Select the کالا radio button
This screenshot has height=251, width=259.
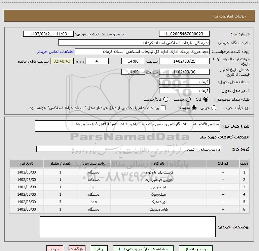click(x=206, y=99)
